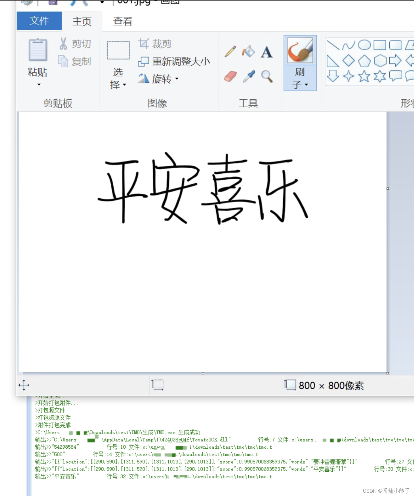Switch to the 主页 ribbon tab
This screenshot has width=414, height=496.
82,21
